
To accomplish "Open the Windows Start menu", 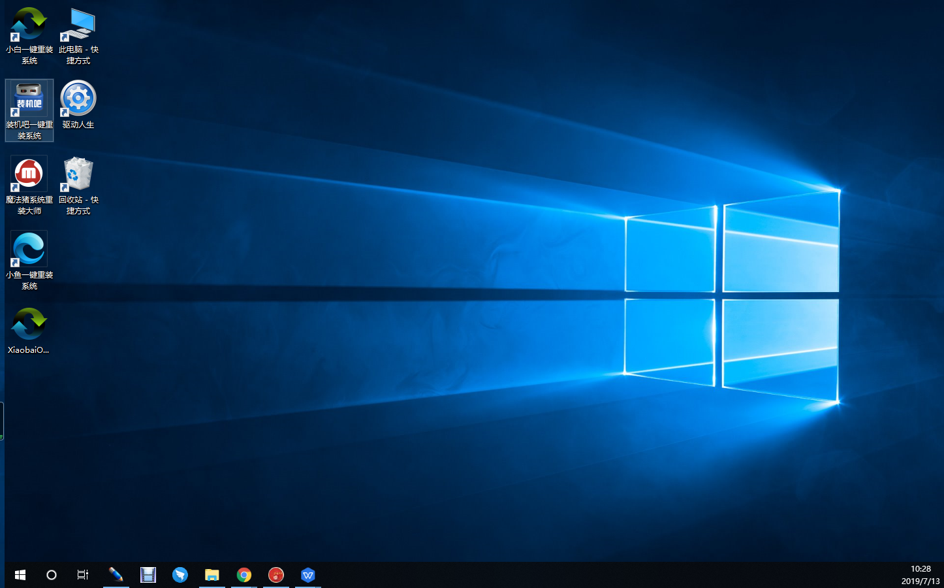I will tap(20, 575).
